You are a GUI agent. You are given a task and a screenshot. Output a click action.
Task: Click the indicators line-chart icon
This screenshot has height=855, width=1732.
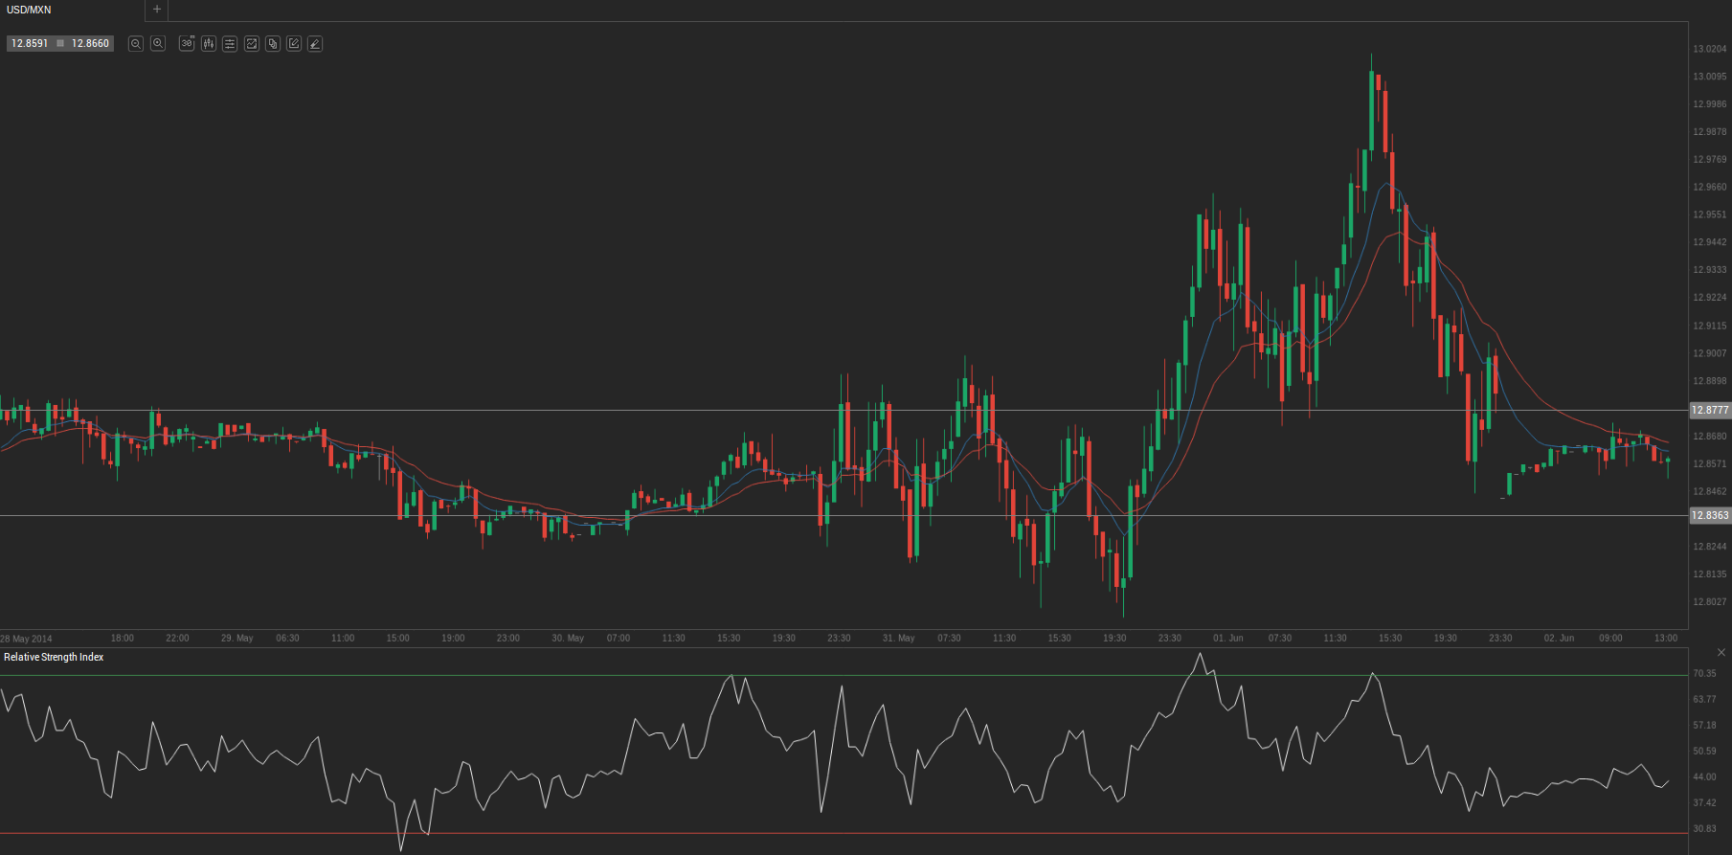point(252,44)
